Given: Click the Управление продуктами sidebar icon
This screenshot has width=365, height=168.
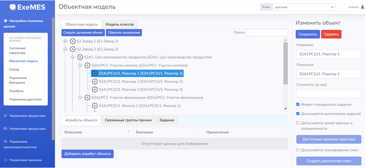Looking at the screenshot, I should [x=5, y=116].
